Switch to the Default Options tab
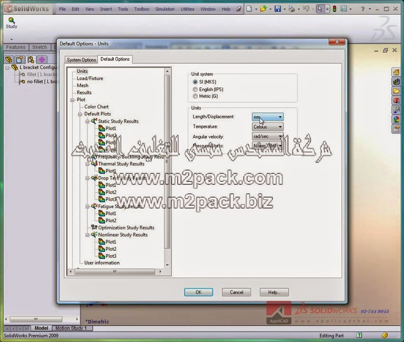Viewport: 404px width, 342px height. tap(115, 59)
